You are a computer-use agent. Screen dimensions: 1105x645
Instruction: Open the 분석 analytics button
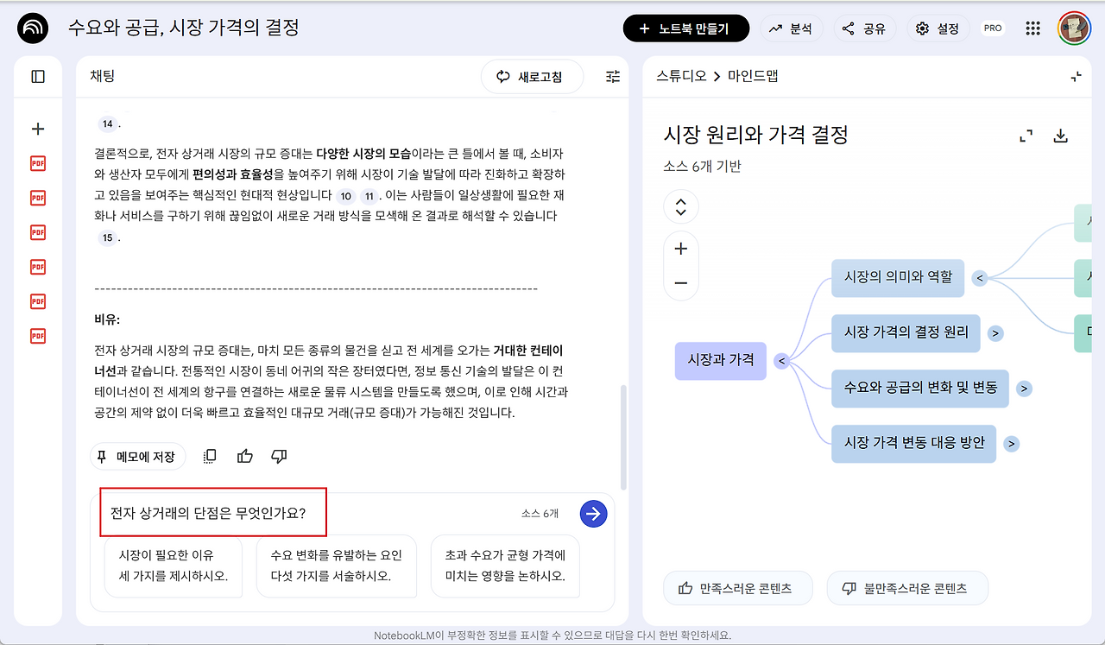[x=792, y=28]
